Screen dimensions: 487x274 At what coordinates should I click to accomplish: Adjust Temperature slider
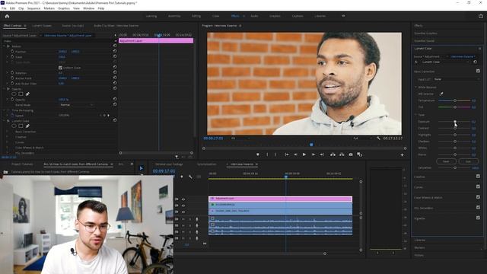point(455,100)
